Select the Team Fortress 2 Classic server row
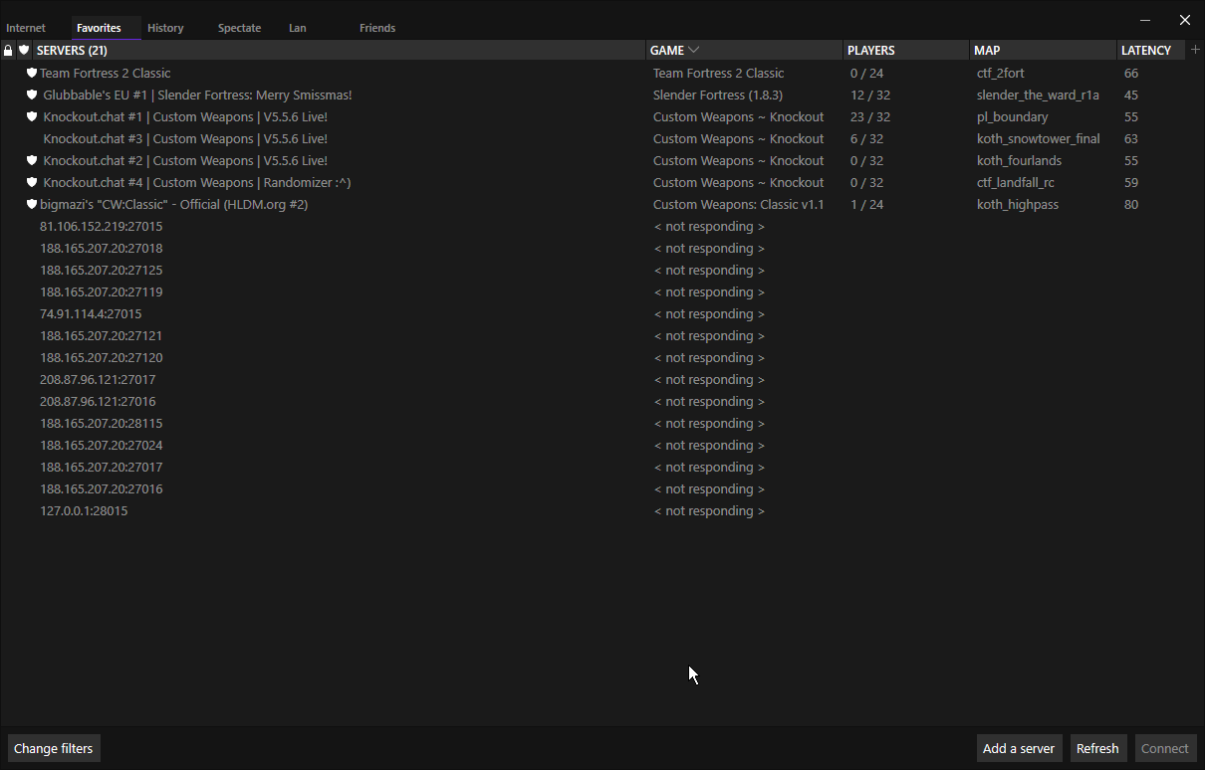Viewport: 1205px width, 770px height. (x=594, y=73)
